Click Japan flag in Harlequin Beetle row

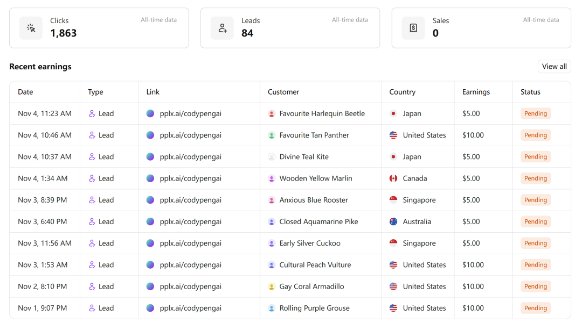(x=393, y=113)
